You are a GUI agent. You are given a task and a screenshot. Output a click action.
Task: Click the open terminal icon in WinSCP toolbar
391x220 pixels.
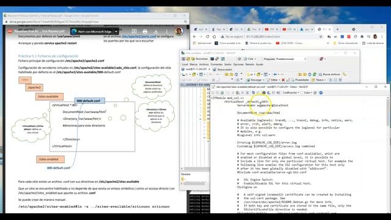212,59
